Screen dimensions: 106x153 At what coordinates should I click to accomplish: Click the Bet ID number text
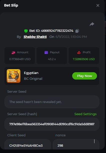(x=57, y=31)
